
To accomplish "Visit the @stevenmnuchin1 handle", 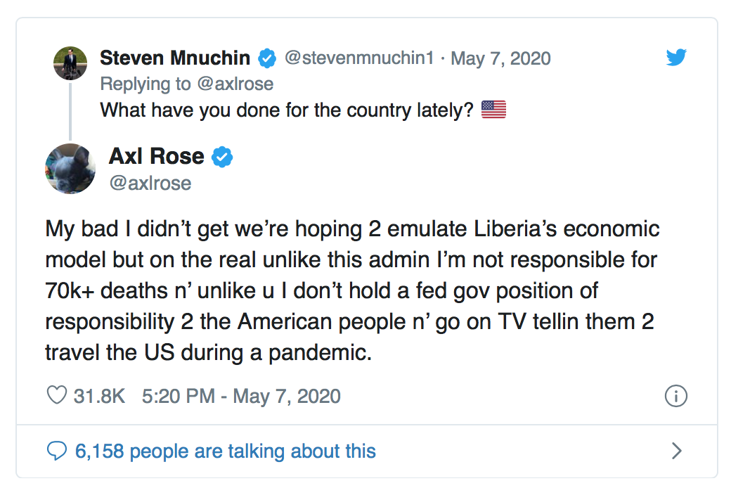I will [359, 58].
